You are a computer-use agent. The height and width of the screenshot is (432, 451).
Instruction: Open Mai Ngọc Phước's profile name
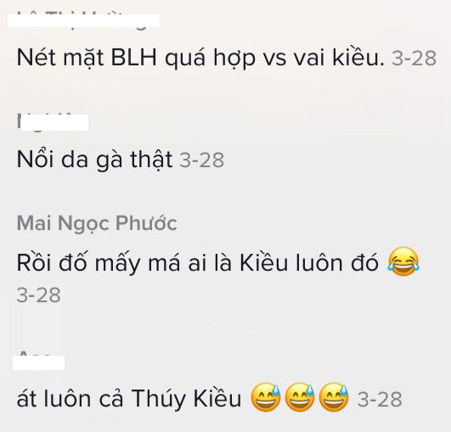(97, 223)
